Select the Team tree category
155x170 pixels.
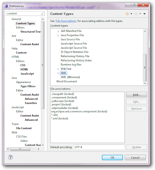pyautogui.click(x=15, y=124)
